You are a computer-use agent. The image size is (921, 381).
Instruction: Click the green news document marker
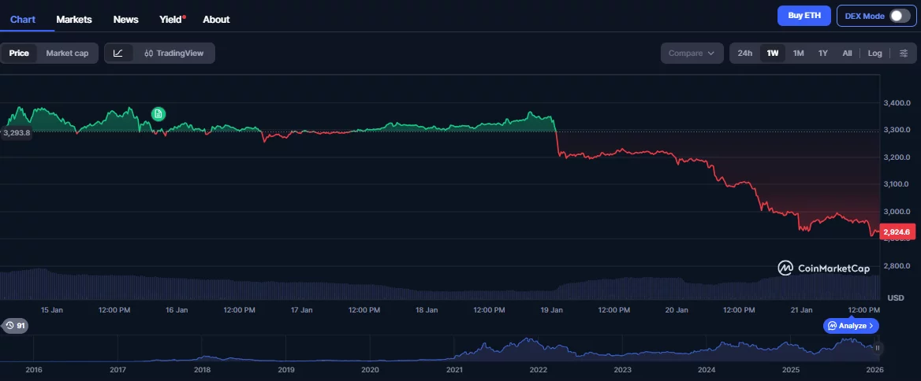click(158, 114)
